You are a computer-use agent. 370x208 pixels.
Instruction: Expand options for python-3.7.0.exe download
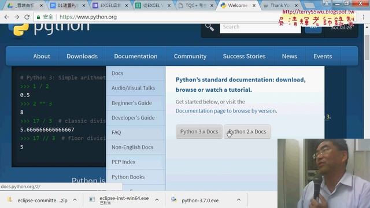(x=239, y=200)
